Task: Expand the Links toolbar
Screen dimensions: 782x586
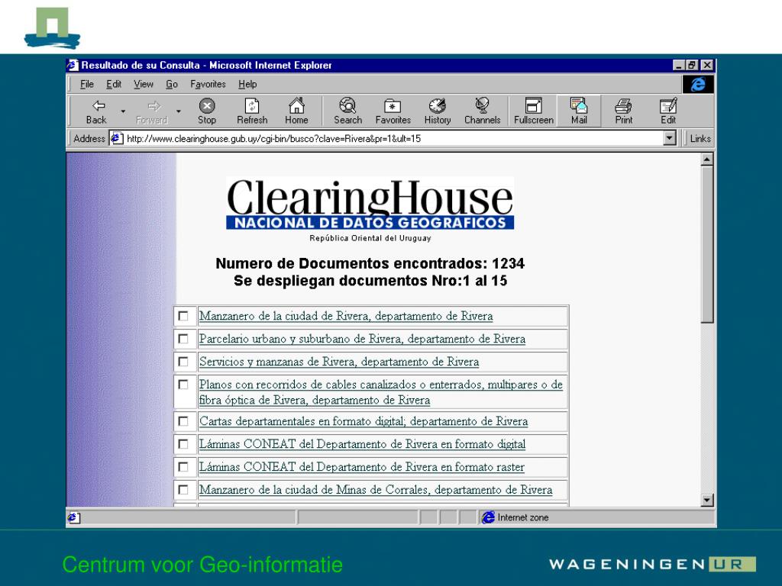Action: click(700, 139)
